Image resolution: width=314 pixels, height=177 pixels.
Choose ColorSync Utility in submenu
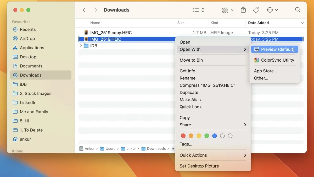[x=274, y=60]
